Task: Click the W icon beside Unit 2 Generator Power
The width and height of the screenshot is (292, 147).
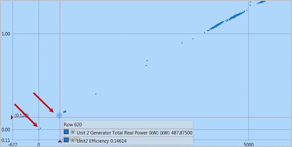Action: pyautogui.click(x=73, y=132)
